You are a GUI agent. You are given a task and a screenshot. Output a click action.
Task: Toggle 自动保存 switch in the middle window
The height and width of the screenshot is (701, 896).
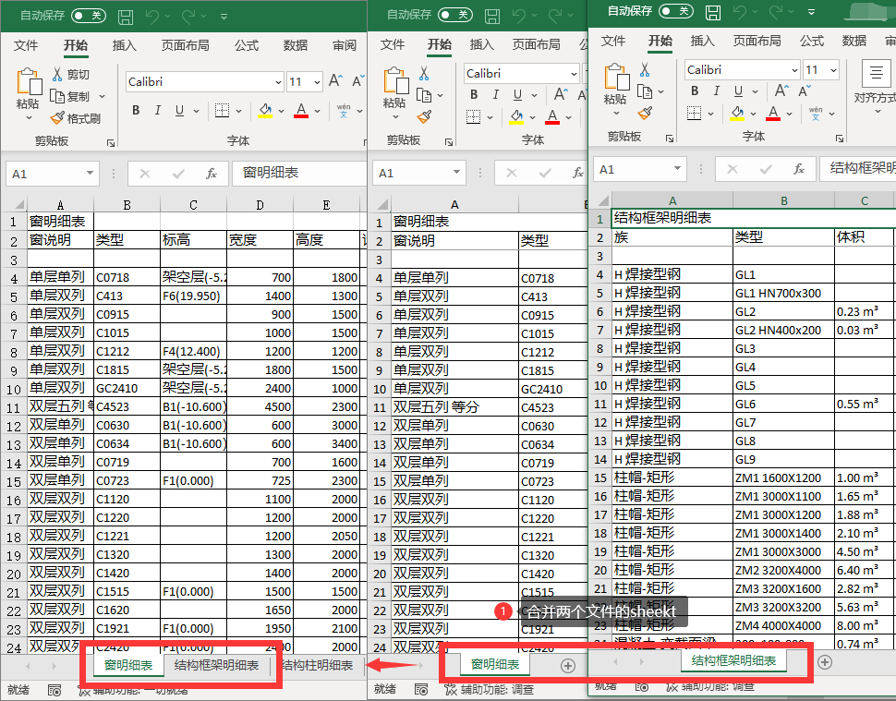(455, 15)
